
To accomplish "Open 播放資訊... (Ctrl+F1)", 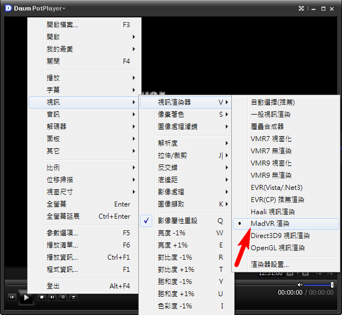I will pos(84,257).
